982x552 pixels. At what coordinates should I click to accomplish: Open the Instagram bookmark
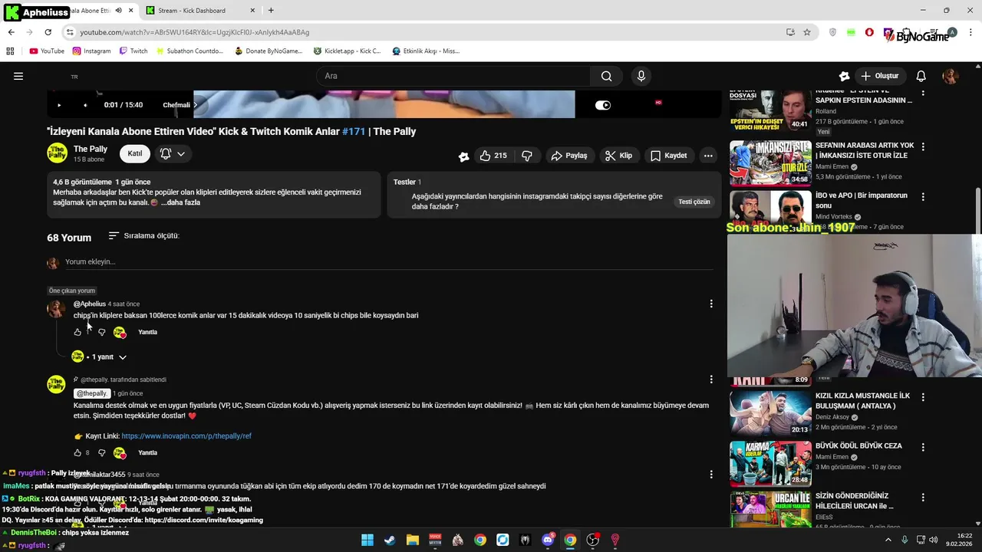[x=91, y=51]
